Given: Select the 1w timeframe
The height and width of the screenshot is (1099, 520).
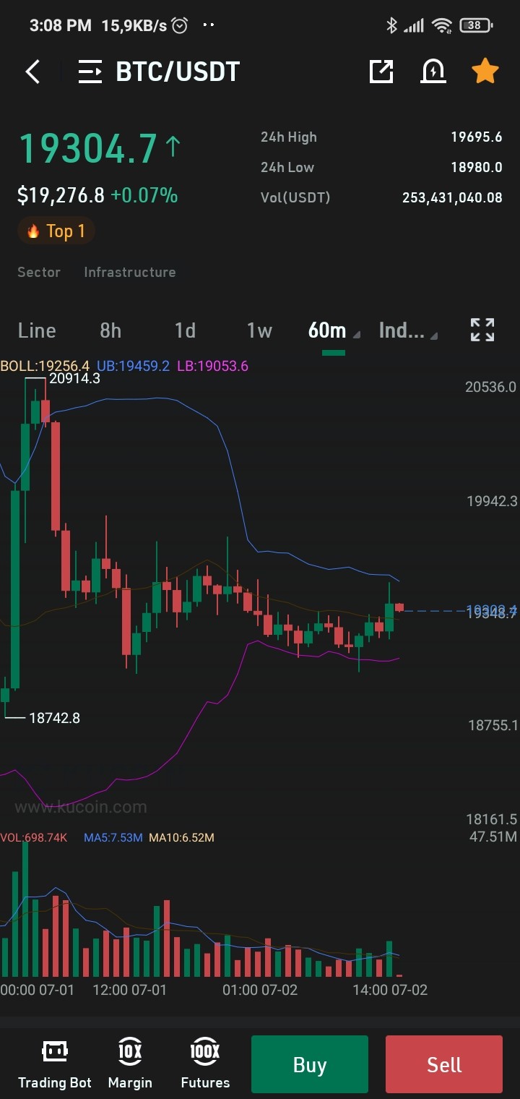Looking at the screenshot, I should 259,330.
